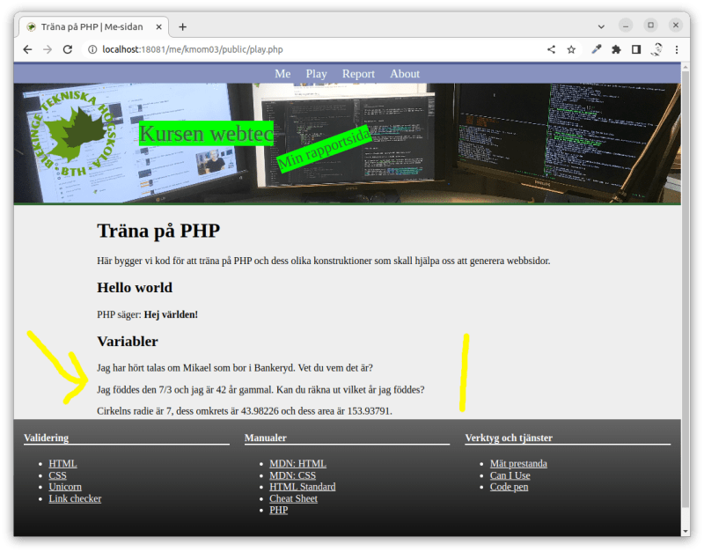Screen dimensions: 704x552
Task: Switch to the Play menu item
Action: [316, 74]
